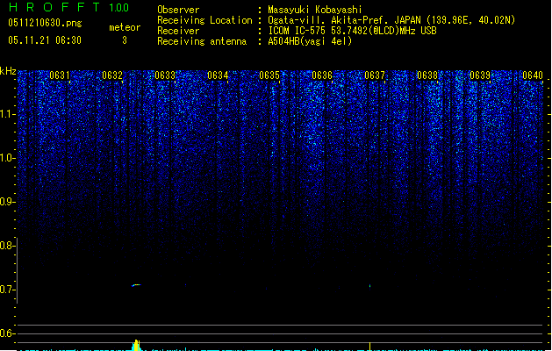Screen dimensions: 552x351
Task: Click the 0635 time marker
Action: click(x=269, y=75)
